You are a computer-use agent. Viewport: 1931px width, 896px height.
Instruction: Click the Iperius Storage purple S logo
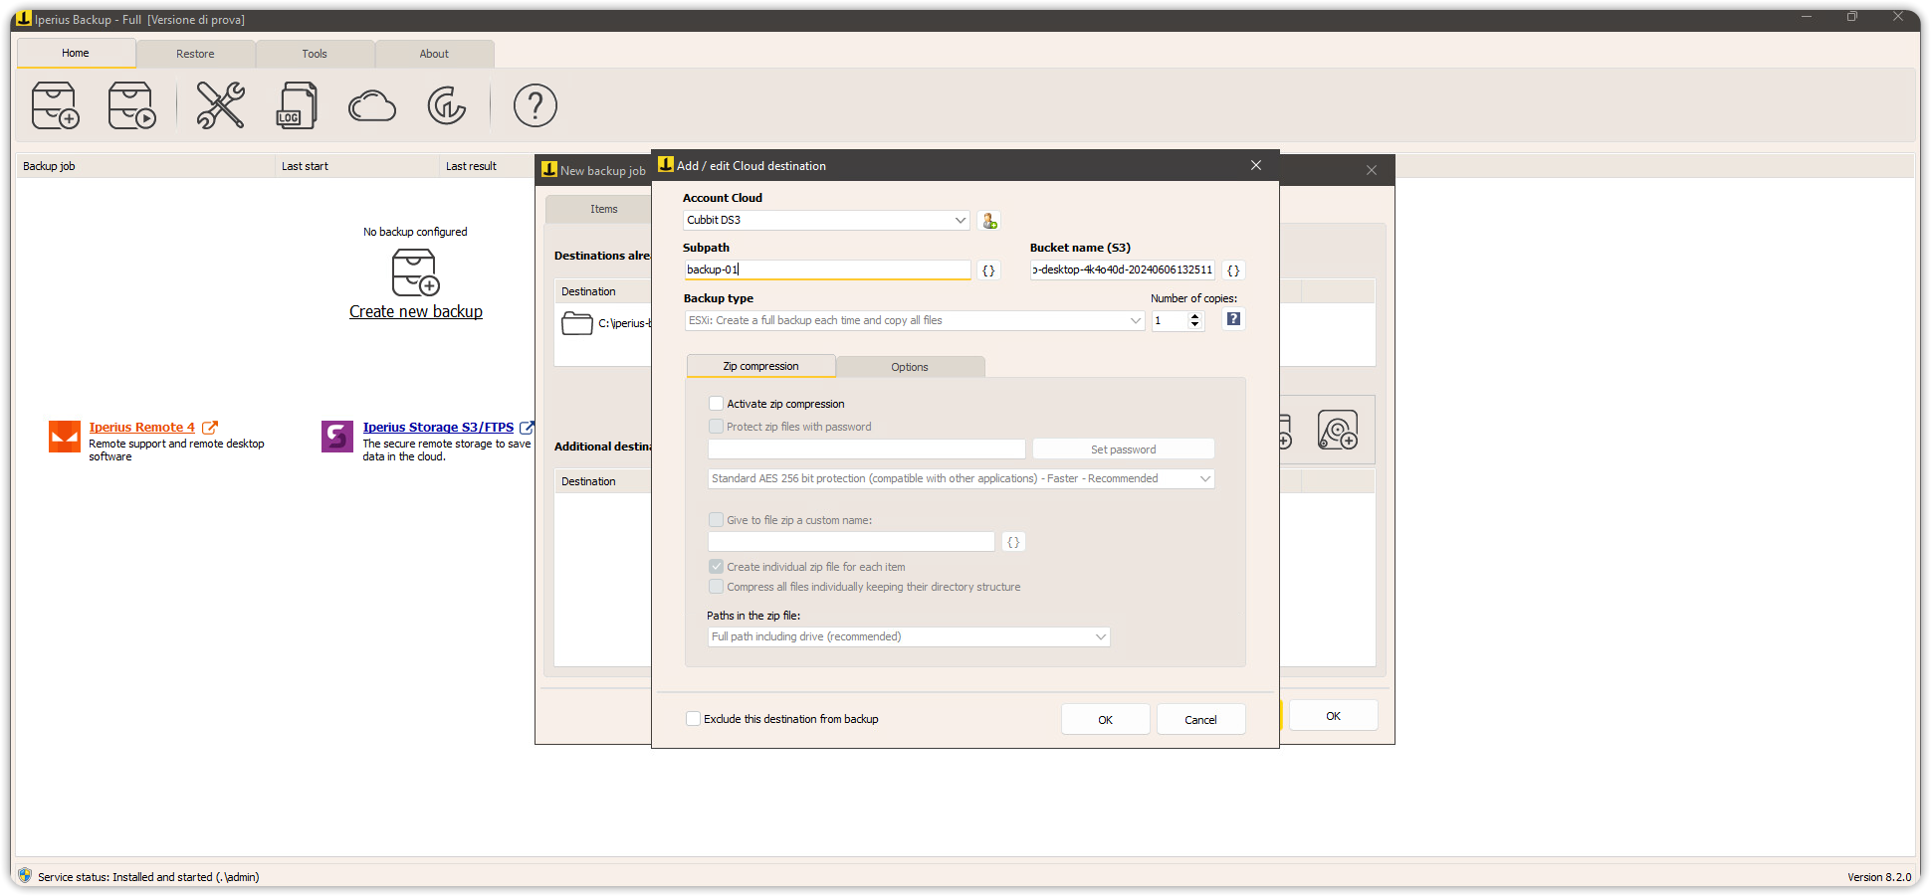click(x=337, y=437)
